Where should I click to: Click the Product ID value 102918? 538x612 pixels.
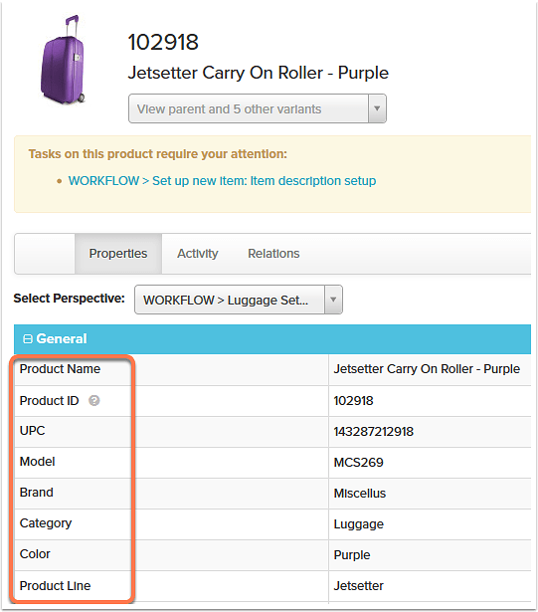(353, 400)
